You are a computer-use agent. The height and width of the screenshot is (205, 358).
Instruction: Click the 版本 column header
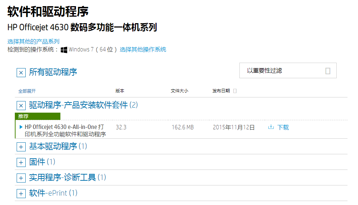pyautogui.click(x=120, y=91)
